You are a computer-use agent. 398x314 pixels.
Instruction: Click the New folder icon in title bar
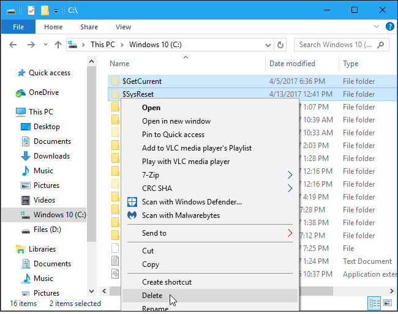44,10
